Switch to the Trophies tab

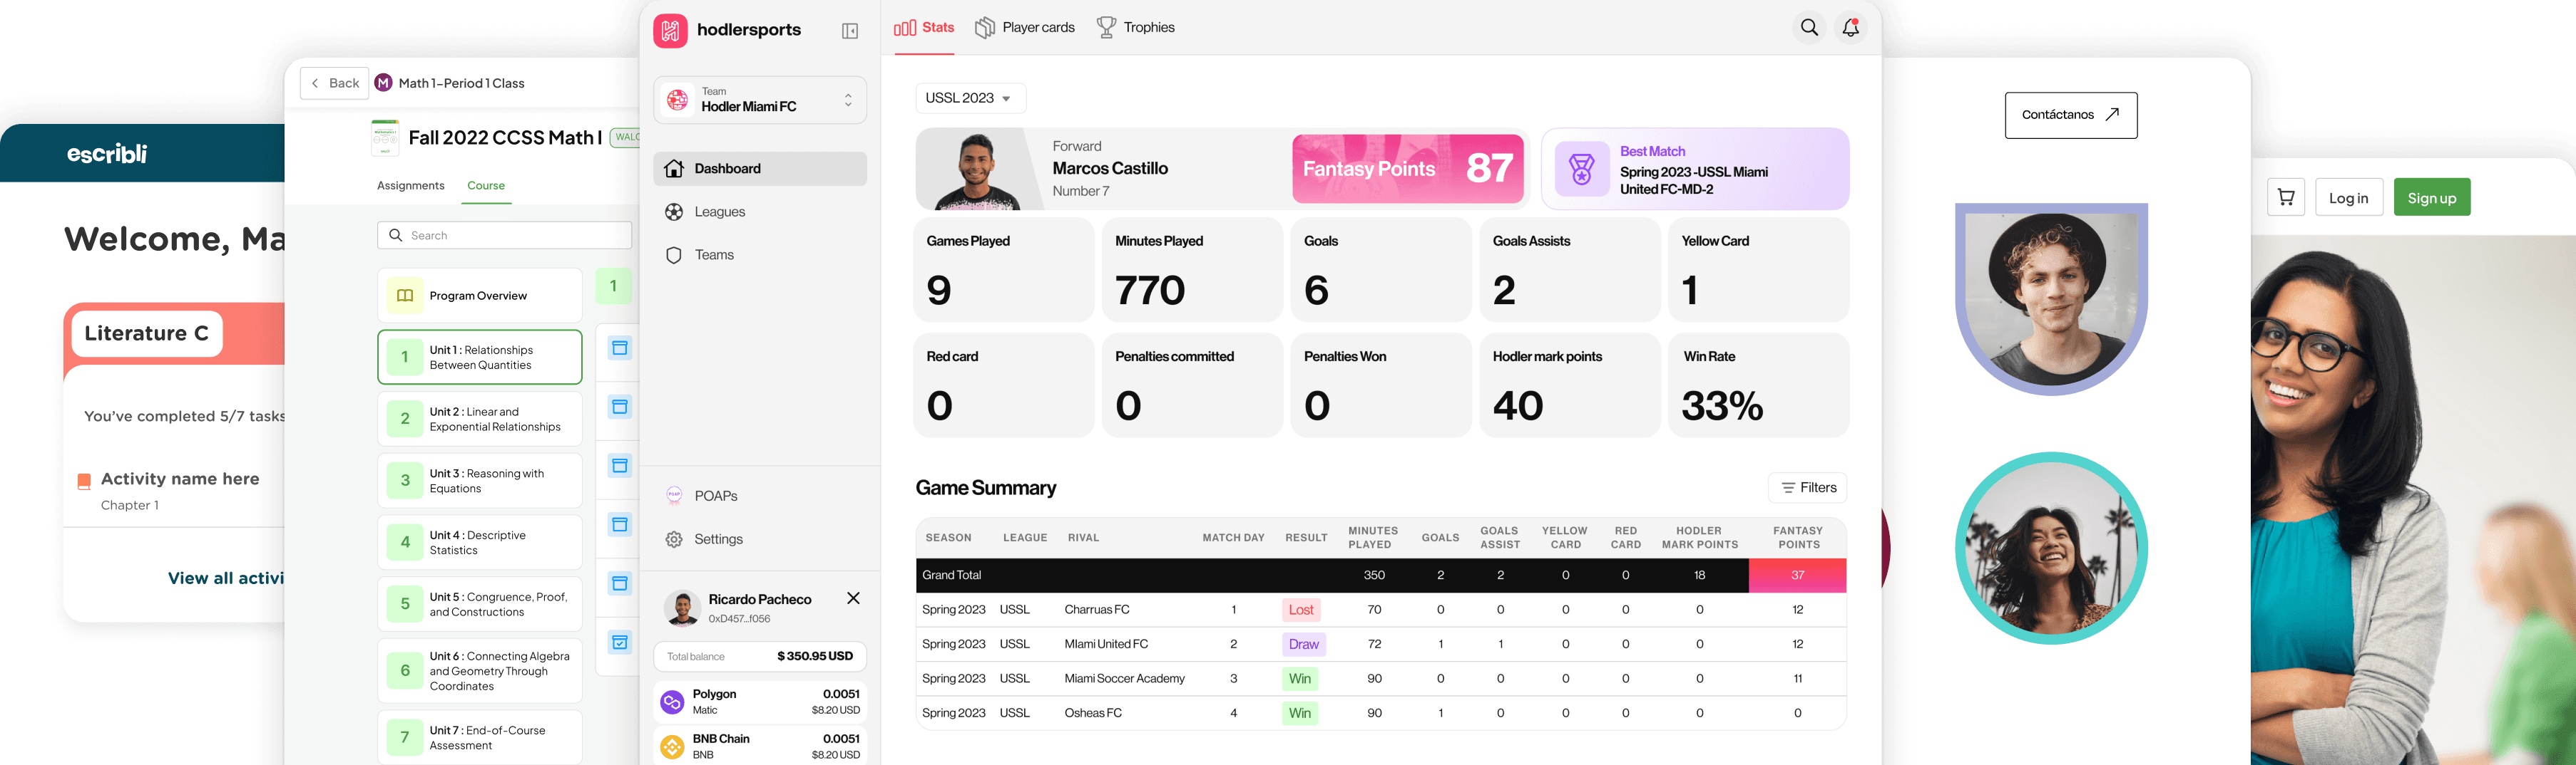point(1136,28)
